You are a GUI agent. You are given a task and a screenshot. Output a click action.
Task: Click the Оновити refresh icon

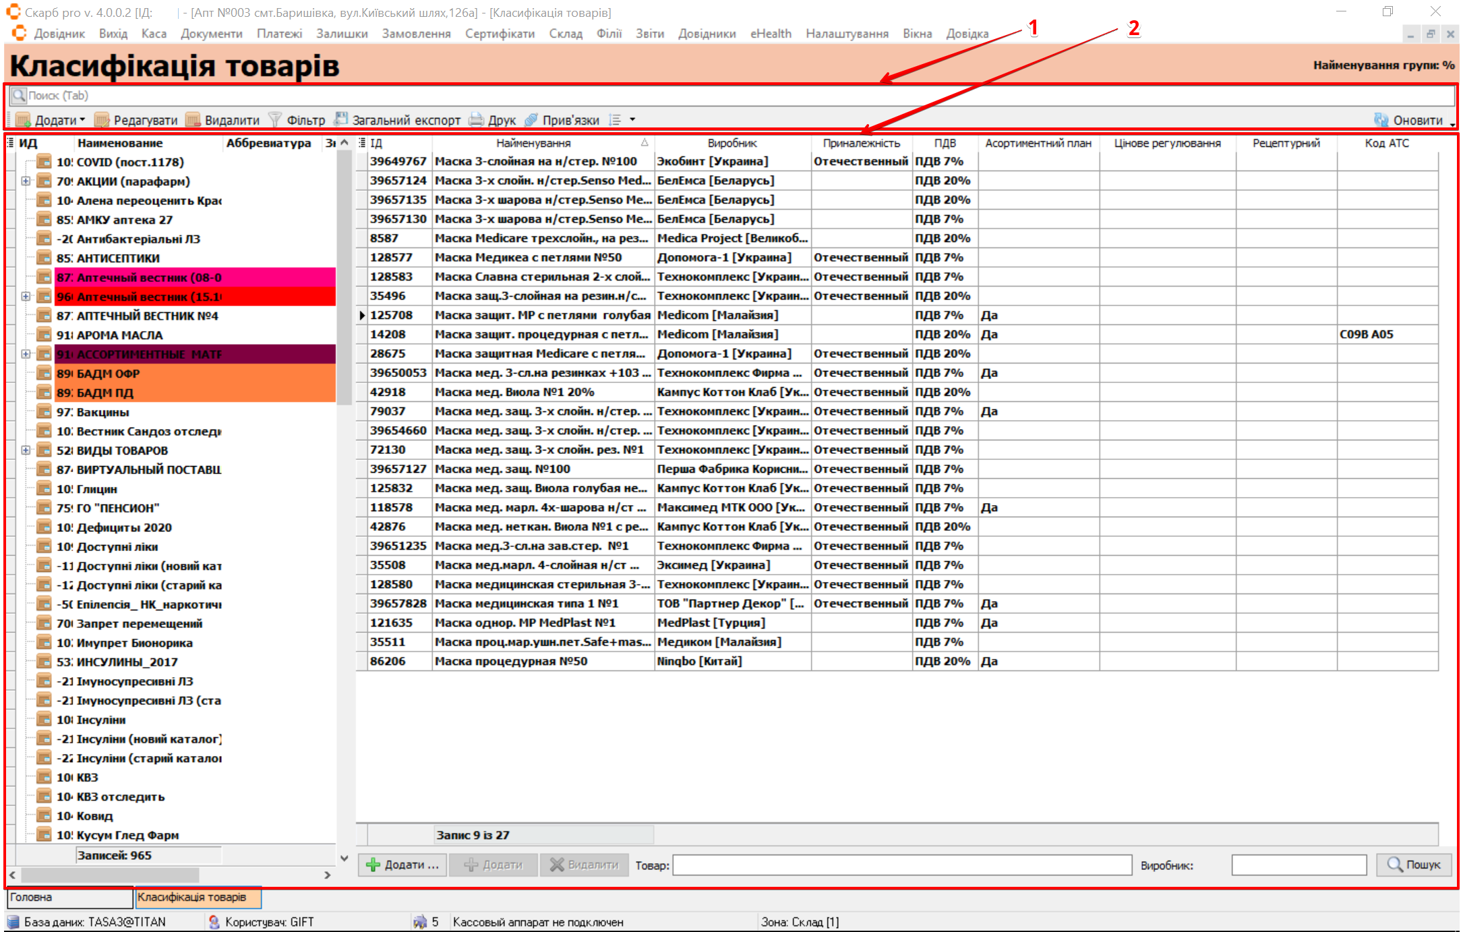[1381, 120]
